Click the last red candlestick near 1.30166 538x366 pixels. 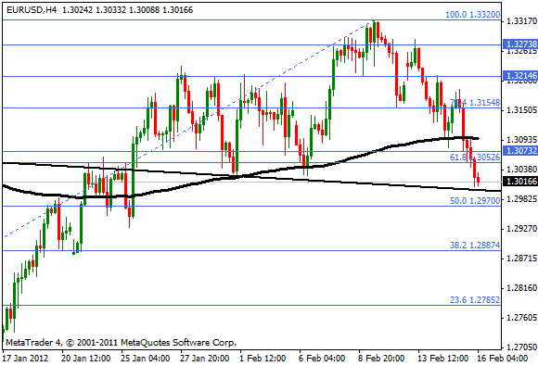tap(478, 180)
